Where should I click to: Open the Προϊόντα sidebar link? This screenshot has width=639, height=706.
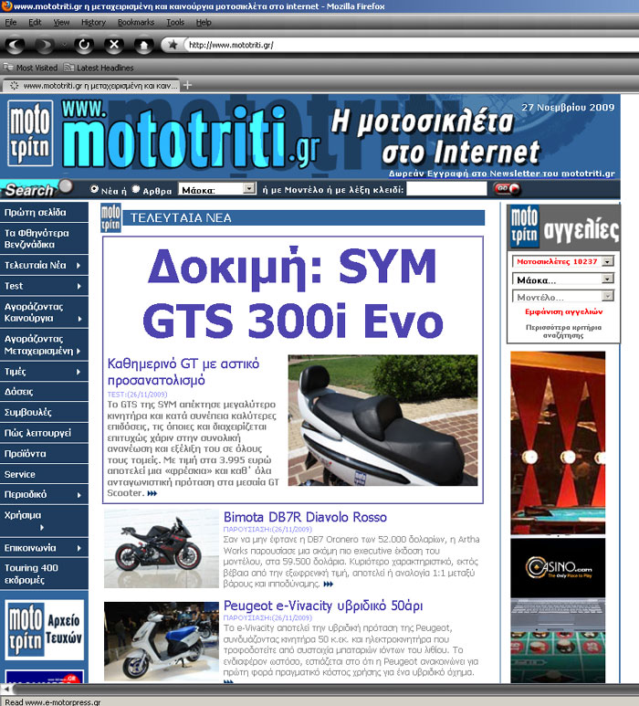coord(44,453)
